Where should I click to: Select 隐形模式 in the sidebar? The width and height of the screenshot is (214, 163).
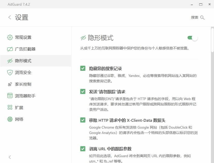pos(36,61)
